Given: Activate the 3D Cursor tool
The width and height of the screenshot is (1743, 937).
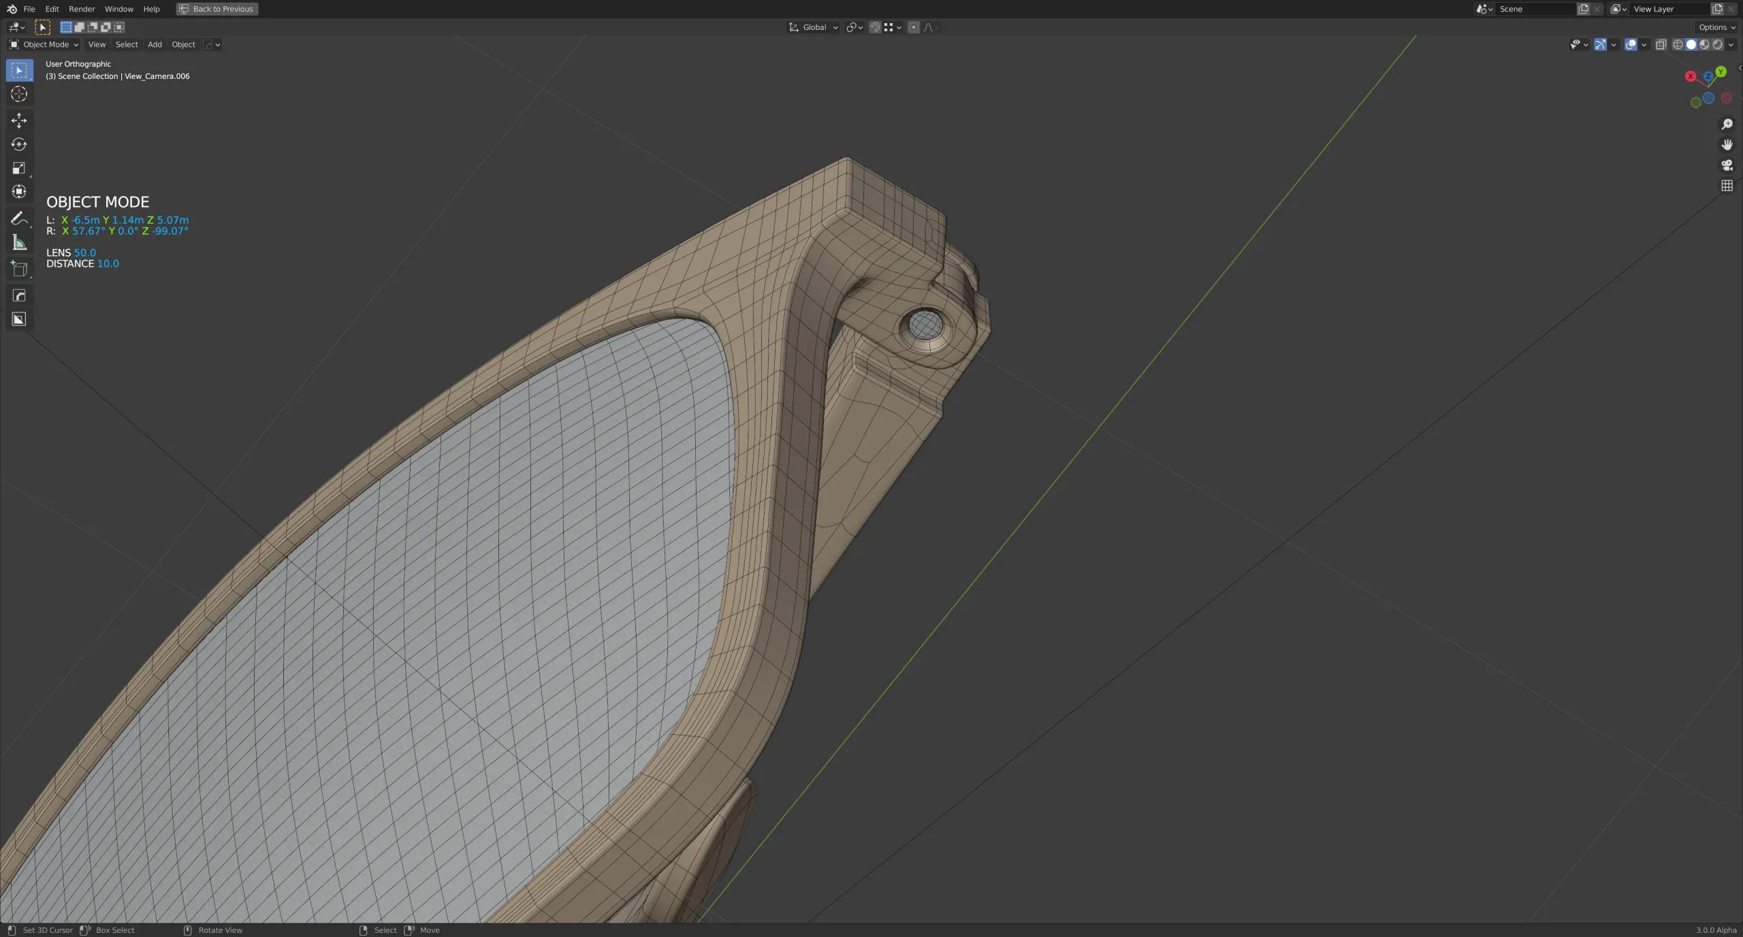Looking at the screenshot, I should 19,94.
